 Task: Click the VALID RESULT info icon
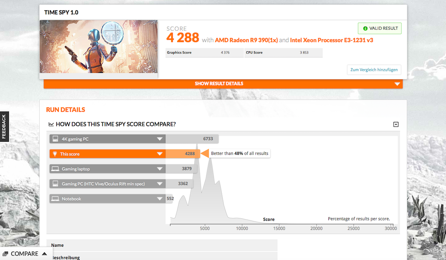click(x=365, y=28)
